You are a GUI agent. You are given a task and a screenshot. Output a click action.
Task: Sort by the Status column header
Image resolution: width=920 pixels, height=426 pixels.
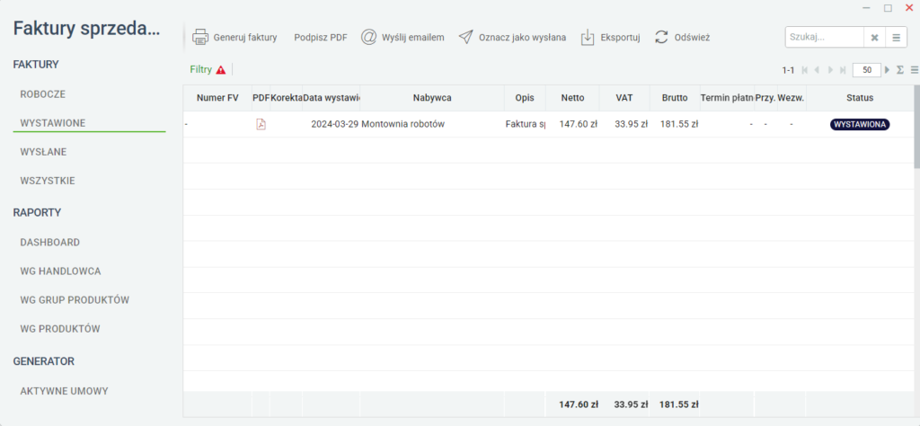860,98
